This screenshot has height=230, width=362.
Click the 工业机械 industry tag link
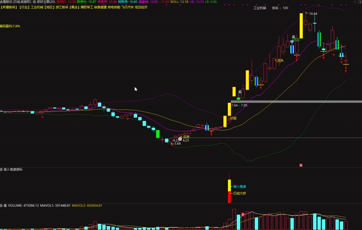tap(37, 7)
